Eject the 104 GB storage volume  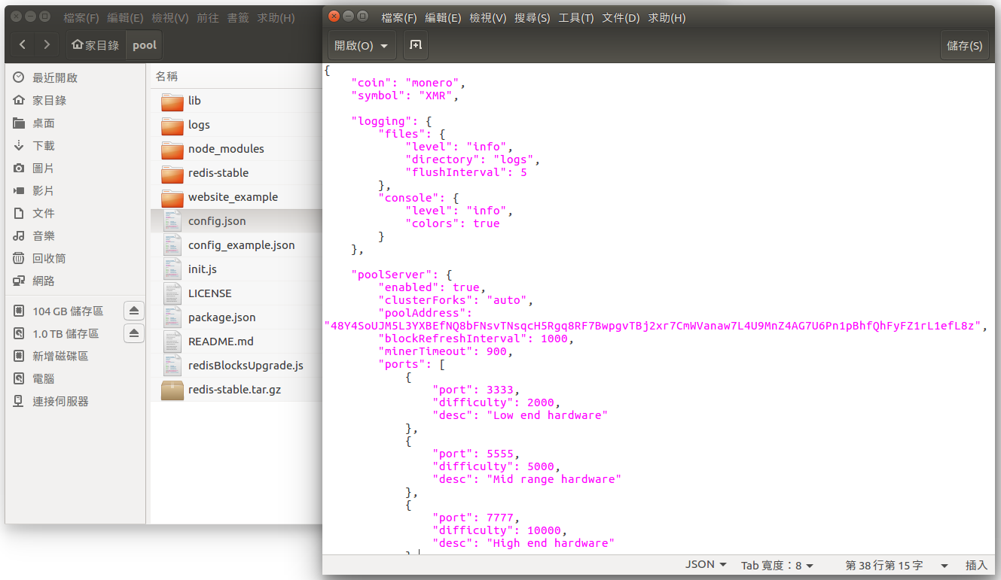tap(133, 311)
